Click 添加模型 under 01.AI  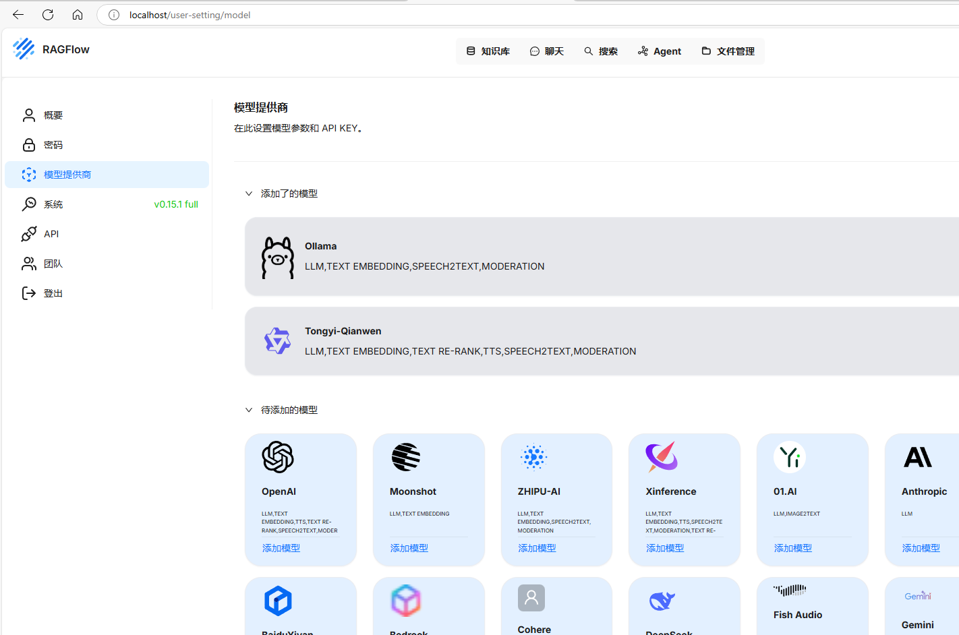tap(793, 548)
